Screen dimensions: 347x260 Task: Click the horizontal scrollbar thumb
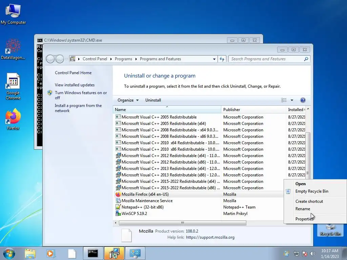pyautogui.click(x=183, y=223)
